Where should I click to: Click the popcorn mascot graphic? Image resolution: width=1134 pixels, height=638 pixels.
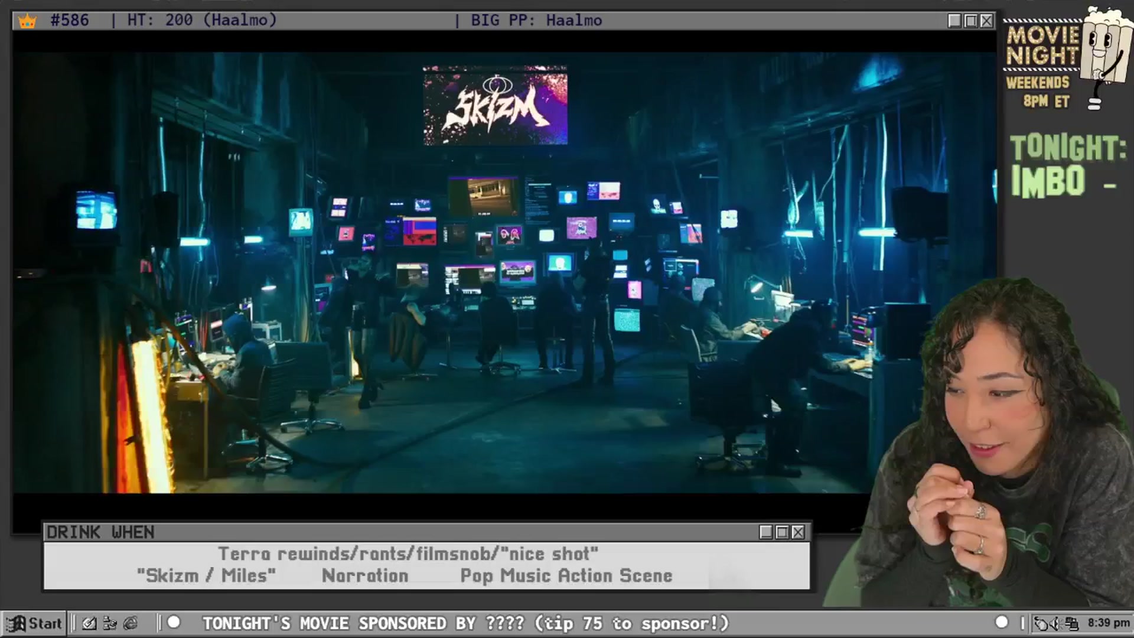click(x=1106, y=57)
